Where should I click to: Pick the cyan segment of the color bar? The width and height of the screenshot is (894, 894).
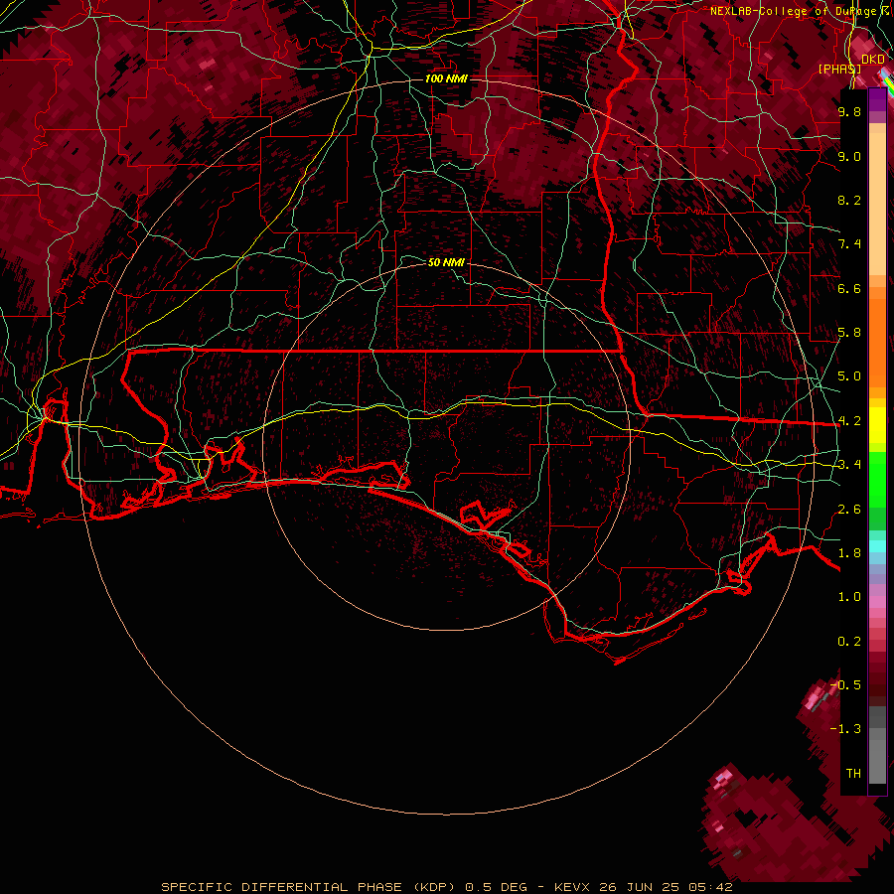(x=877, y=546)
